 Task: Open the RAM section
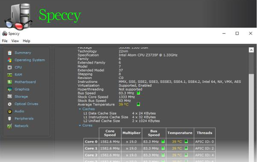click(18, 75)
